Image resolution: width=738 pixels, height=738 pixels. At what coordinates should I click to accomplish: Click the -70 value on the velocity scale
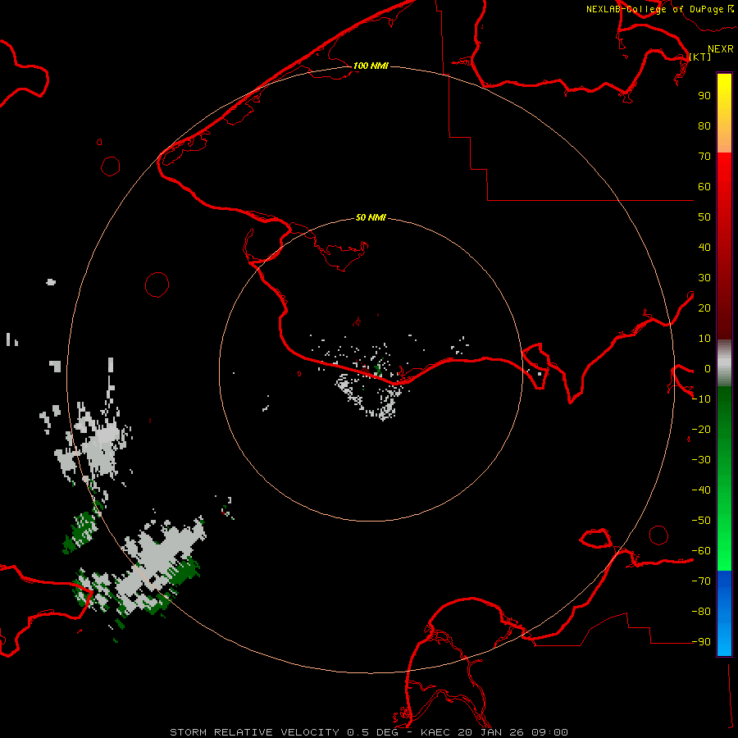pos(701,581)
